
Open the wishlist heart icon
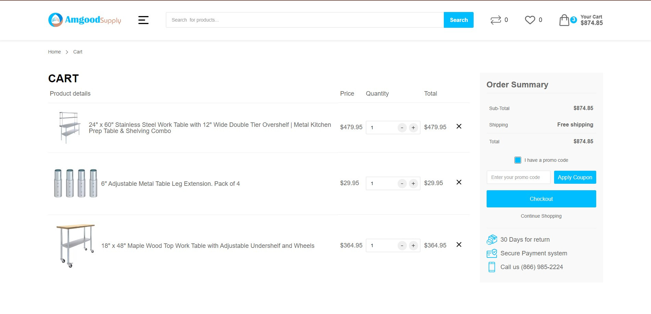click(x=530, y=20)
